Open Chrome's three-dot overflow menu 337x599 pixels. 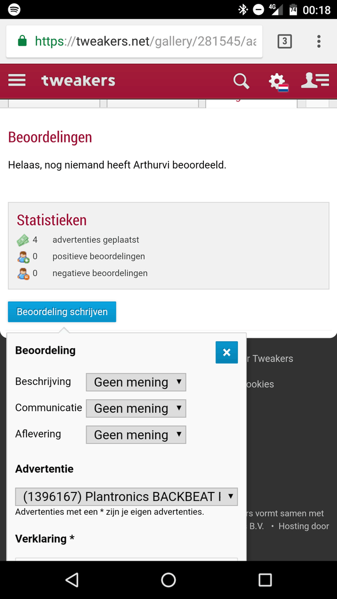point(319,41)
